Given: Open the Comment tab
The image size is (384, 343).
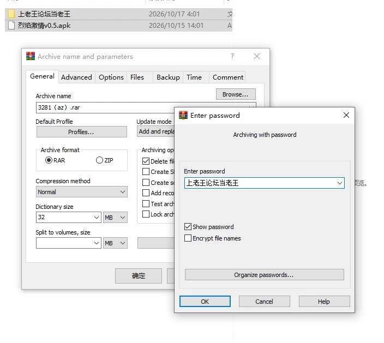Looking at the screenshot, I should tap(228, 77).
